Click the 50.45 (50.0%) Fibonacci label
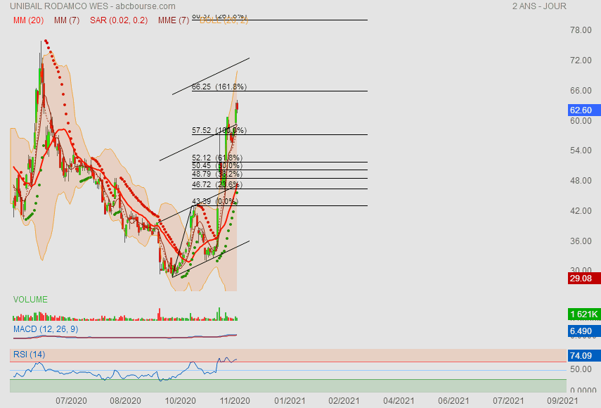The image size is (601, 408). click(x=217, y=165)
